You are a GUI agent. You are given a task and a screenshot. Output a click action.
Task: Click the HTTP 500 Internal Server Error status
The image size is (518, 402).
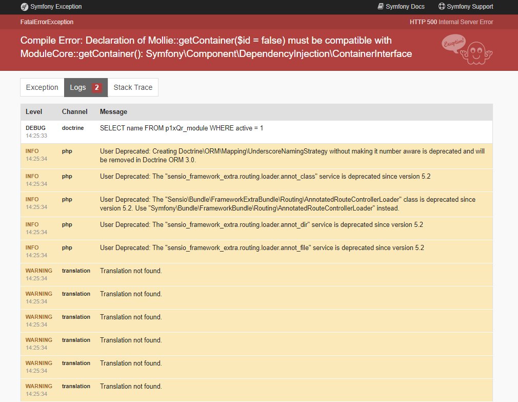tap(451, 22)
